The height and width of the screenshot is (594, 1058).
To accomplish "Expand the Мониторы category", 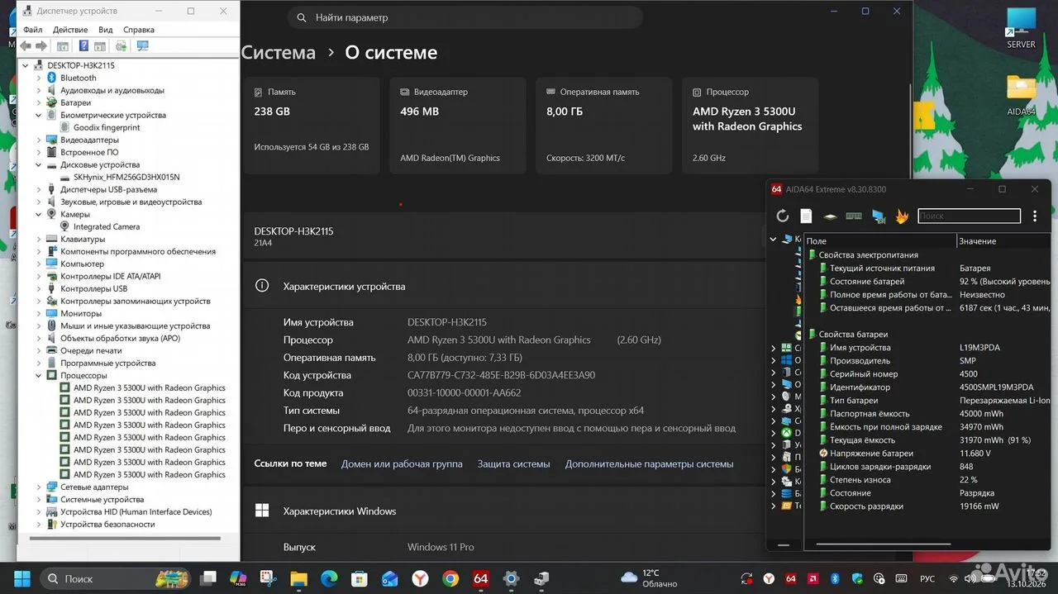I will point(39,313).
